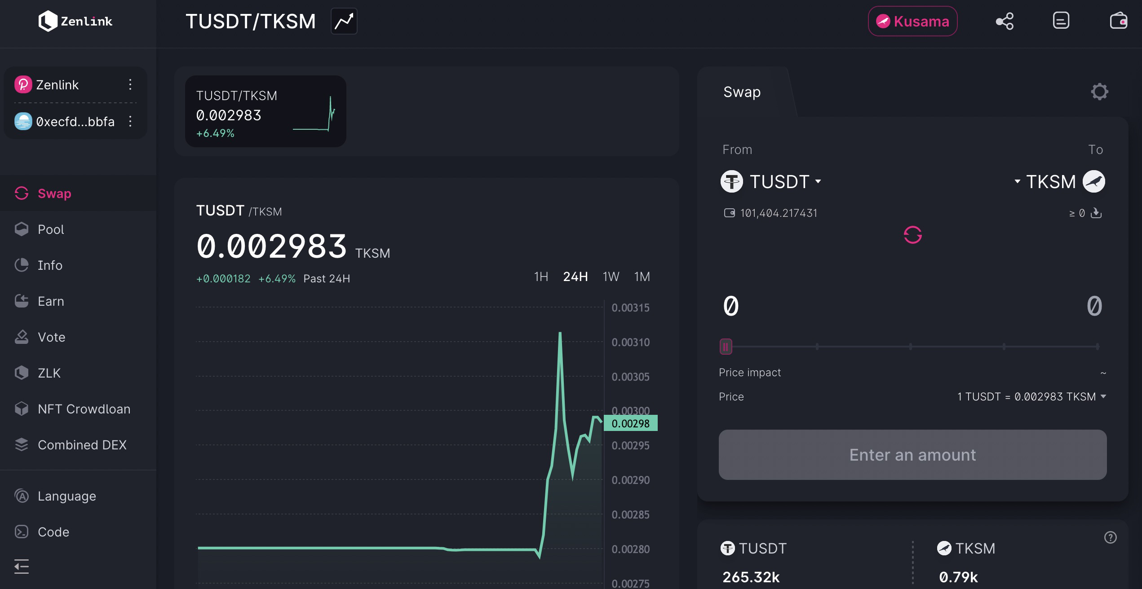Click the 265.32k TUSDT pool value

(x=751, y=577)
